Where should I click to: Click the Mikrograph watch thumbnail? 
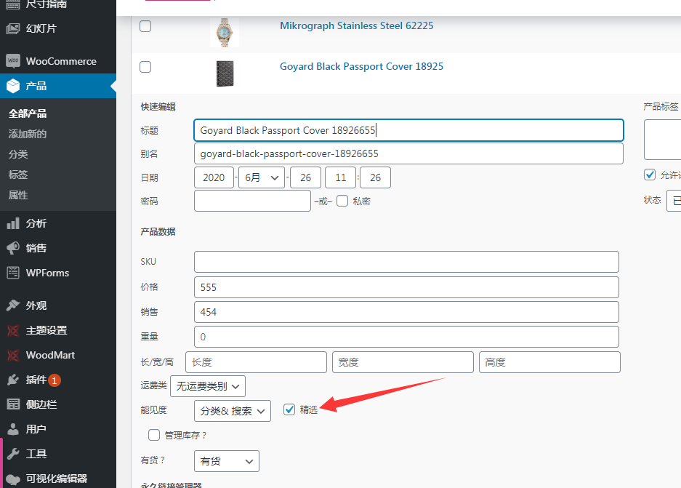click(x=225, y=33)
